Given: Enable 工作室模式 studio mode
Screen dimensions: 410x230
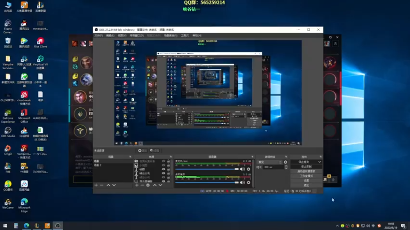Looking at the screenshot, I should [x=306, y=176].
